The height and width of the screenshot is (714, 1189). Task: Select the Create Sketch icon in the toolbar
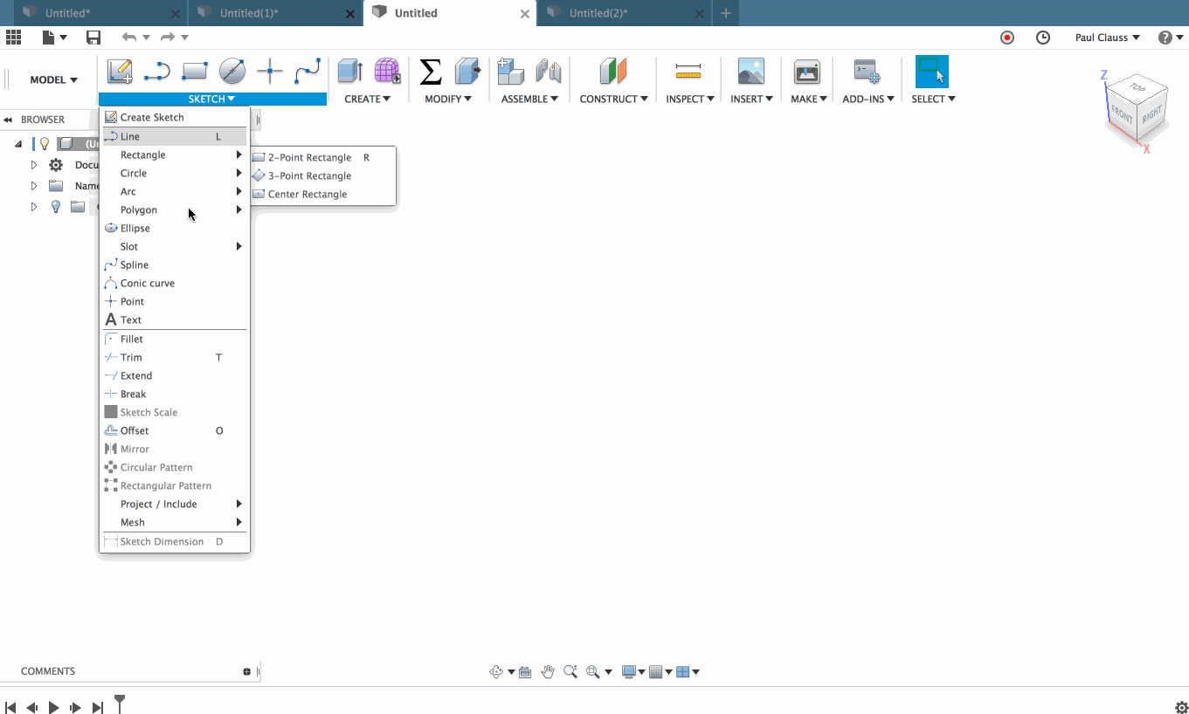tap(120, 71)
